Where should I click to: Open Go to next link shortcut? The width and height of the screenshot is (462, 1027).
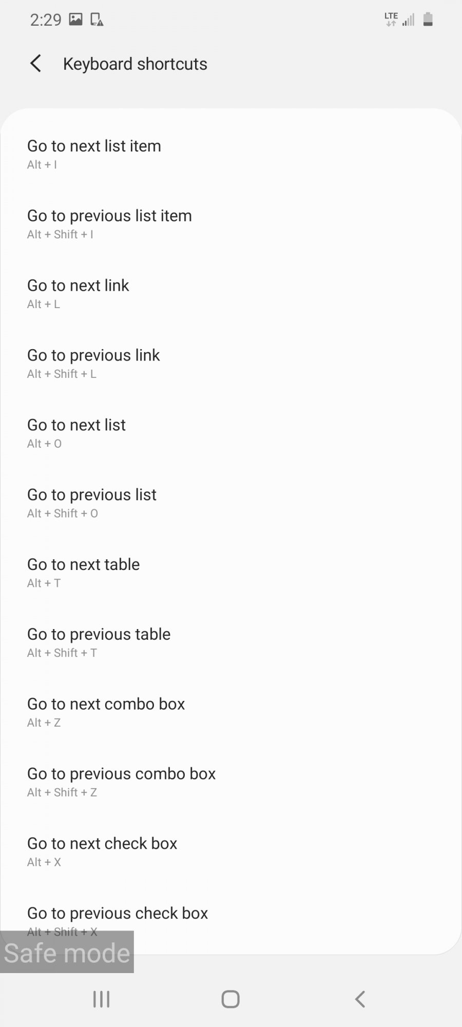click(231, 294)
